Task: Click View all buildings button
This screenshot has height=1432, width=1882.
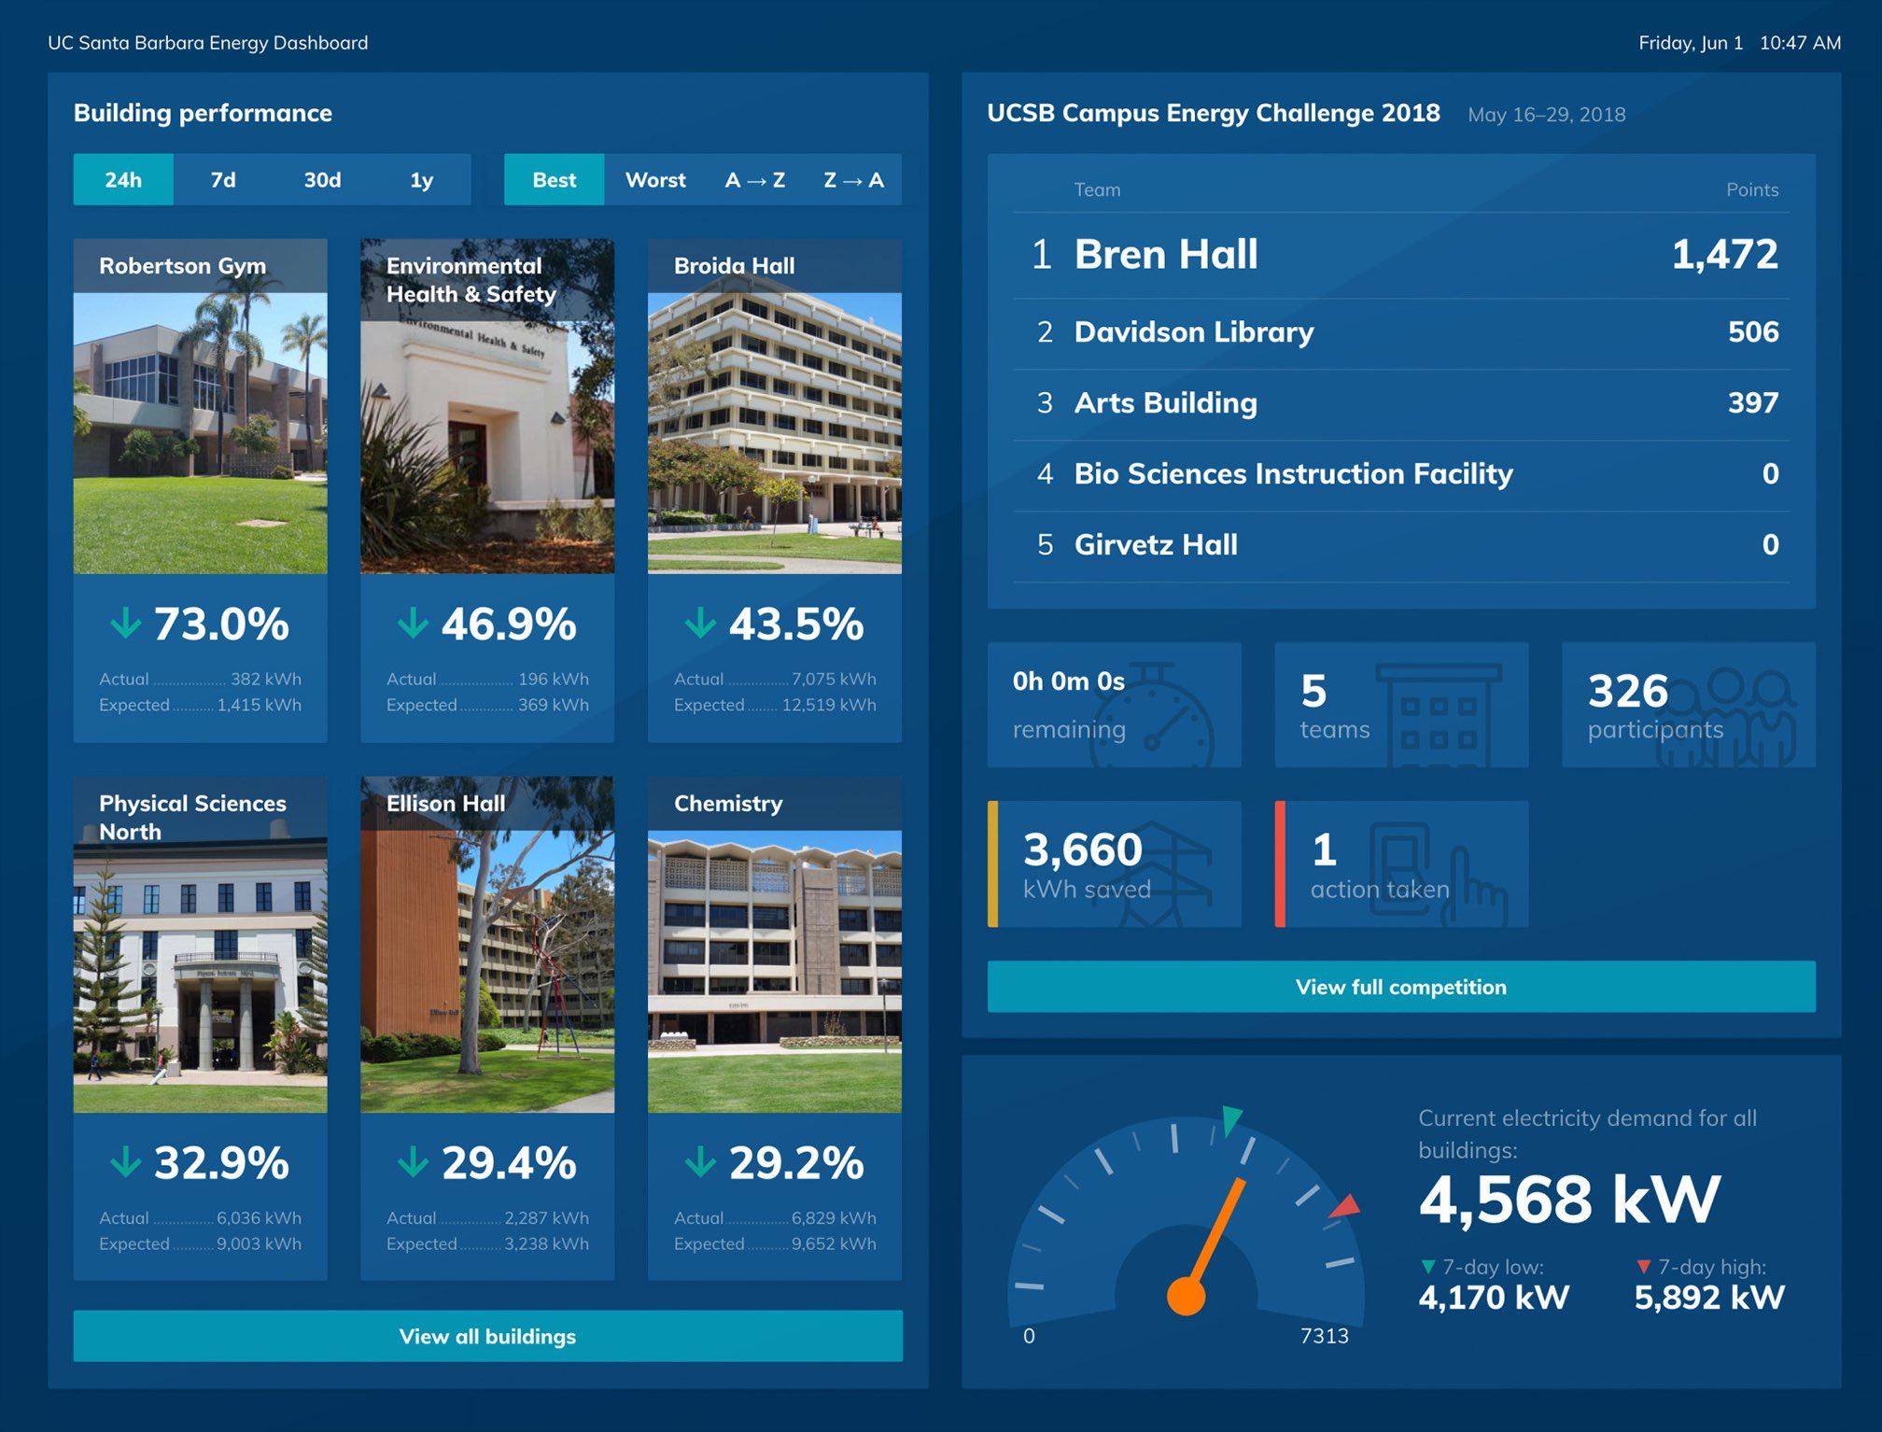Action: 488,1336
